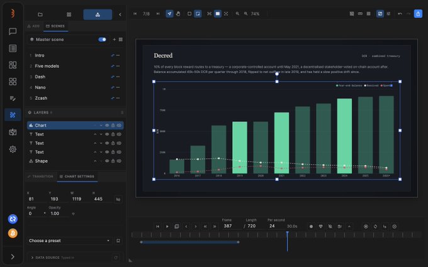
Task: Open the pencil-with-lines edit icon in the sidebar
Action: click(13, 99)
